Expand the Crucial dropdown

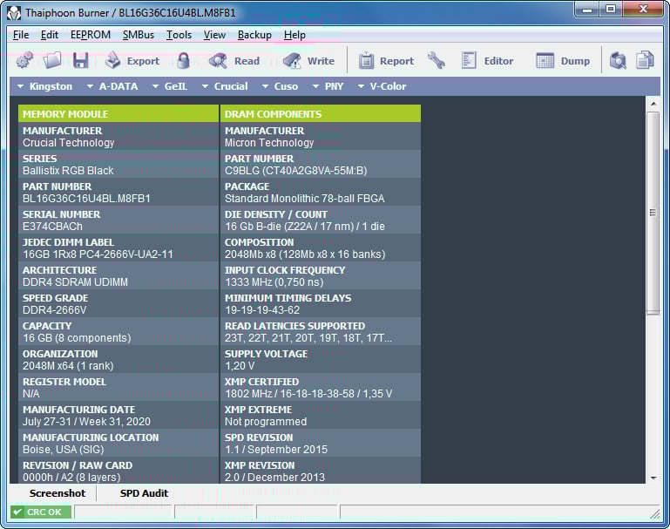click(225, 86)
